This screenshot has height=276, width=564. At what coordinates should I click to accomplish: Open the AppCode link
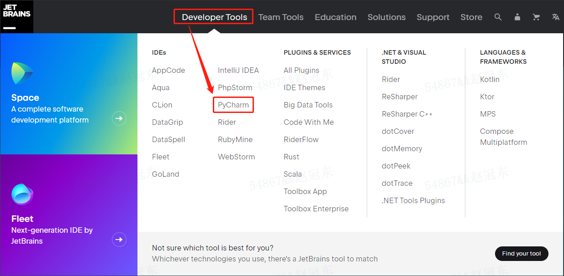[169, 70]
